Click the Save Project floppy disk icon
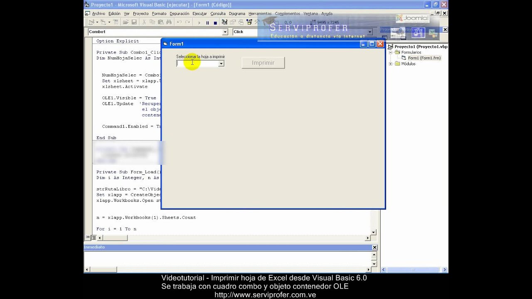Viewport: 532px width, 299px height. point(134,22)
